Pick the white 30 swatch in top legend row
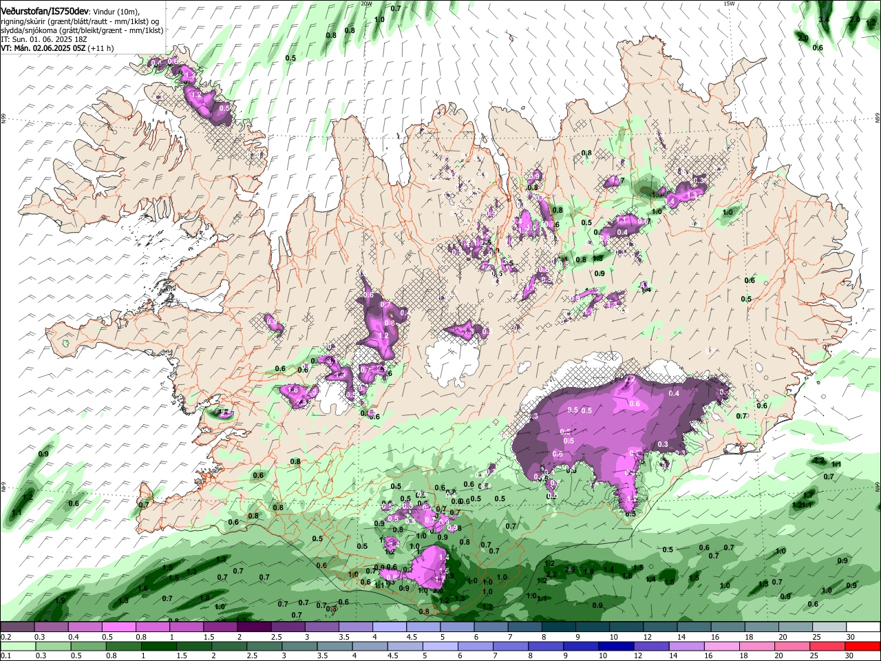This screenshot has width=881, height=661. 864,627
